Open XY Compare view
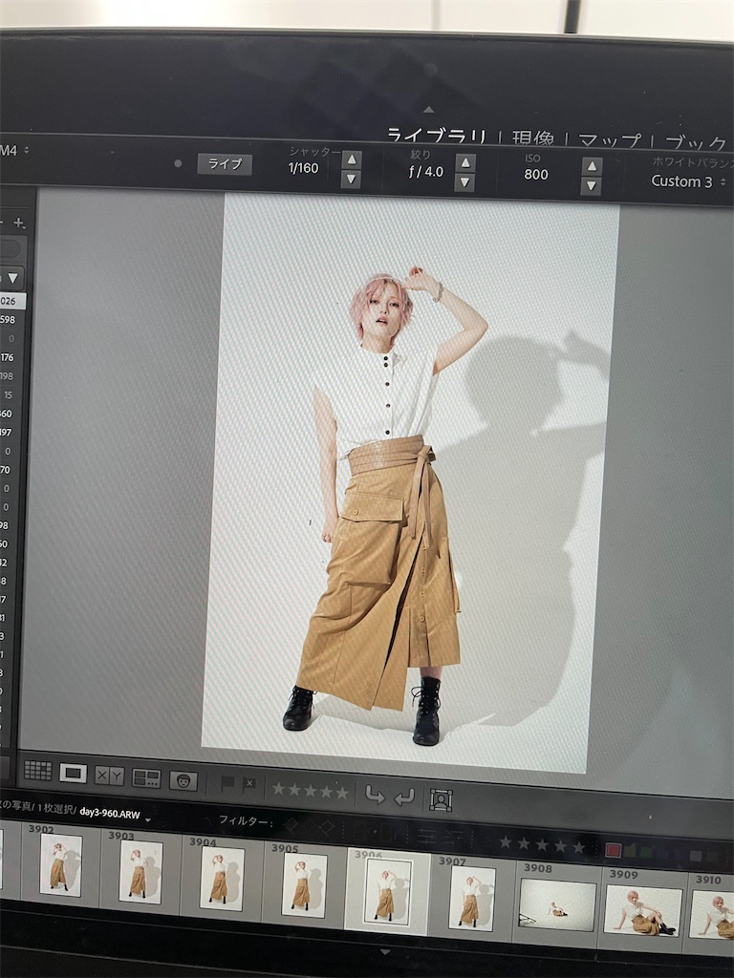This screenshot has height=978, width=734. pyautogui.click(x=109, y=776)
